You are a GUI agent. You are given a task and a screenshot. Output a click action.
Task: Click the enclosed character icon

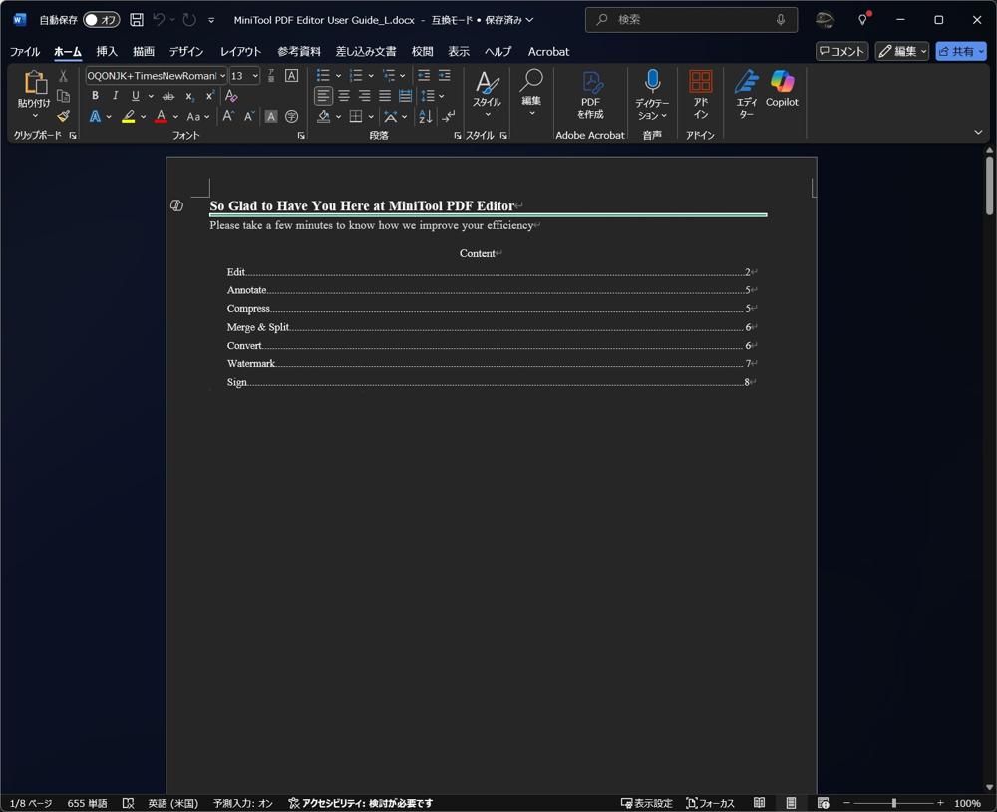(292, 116)
